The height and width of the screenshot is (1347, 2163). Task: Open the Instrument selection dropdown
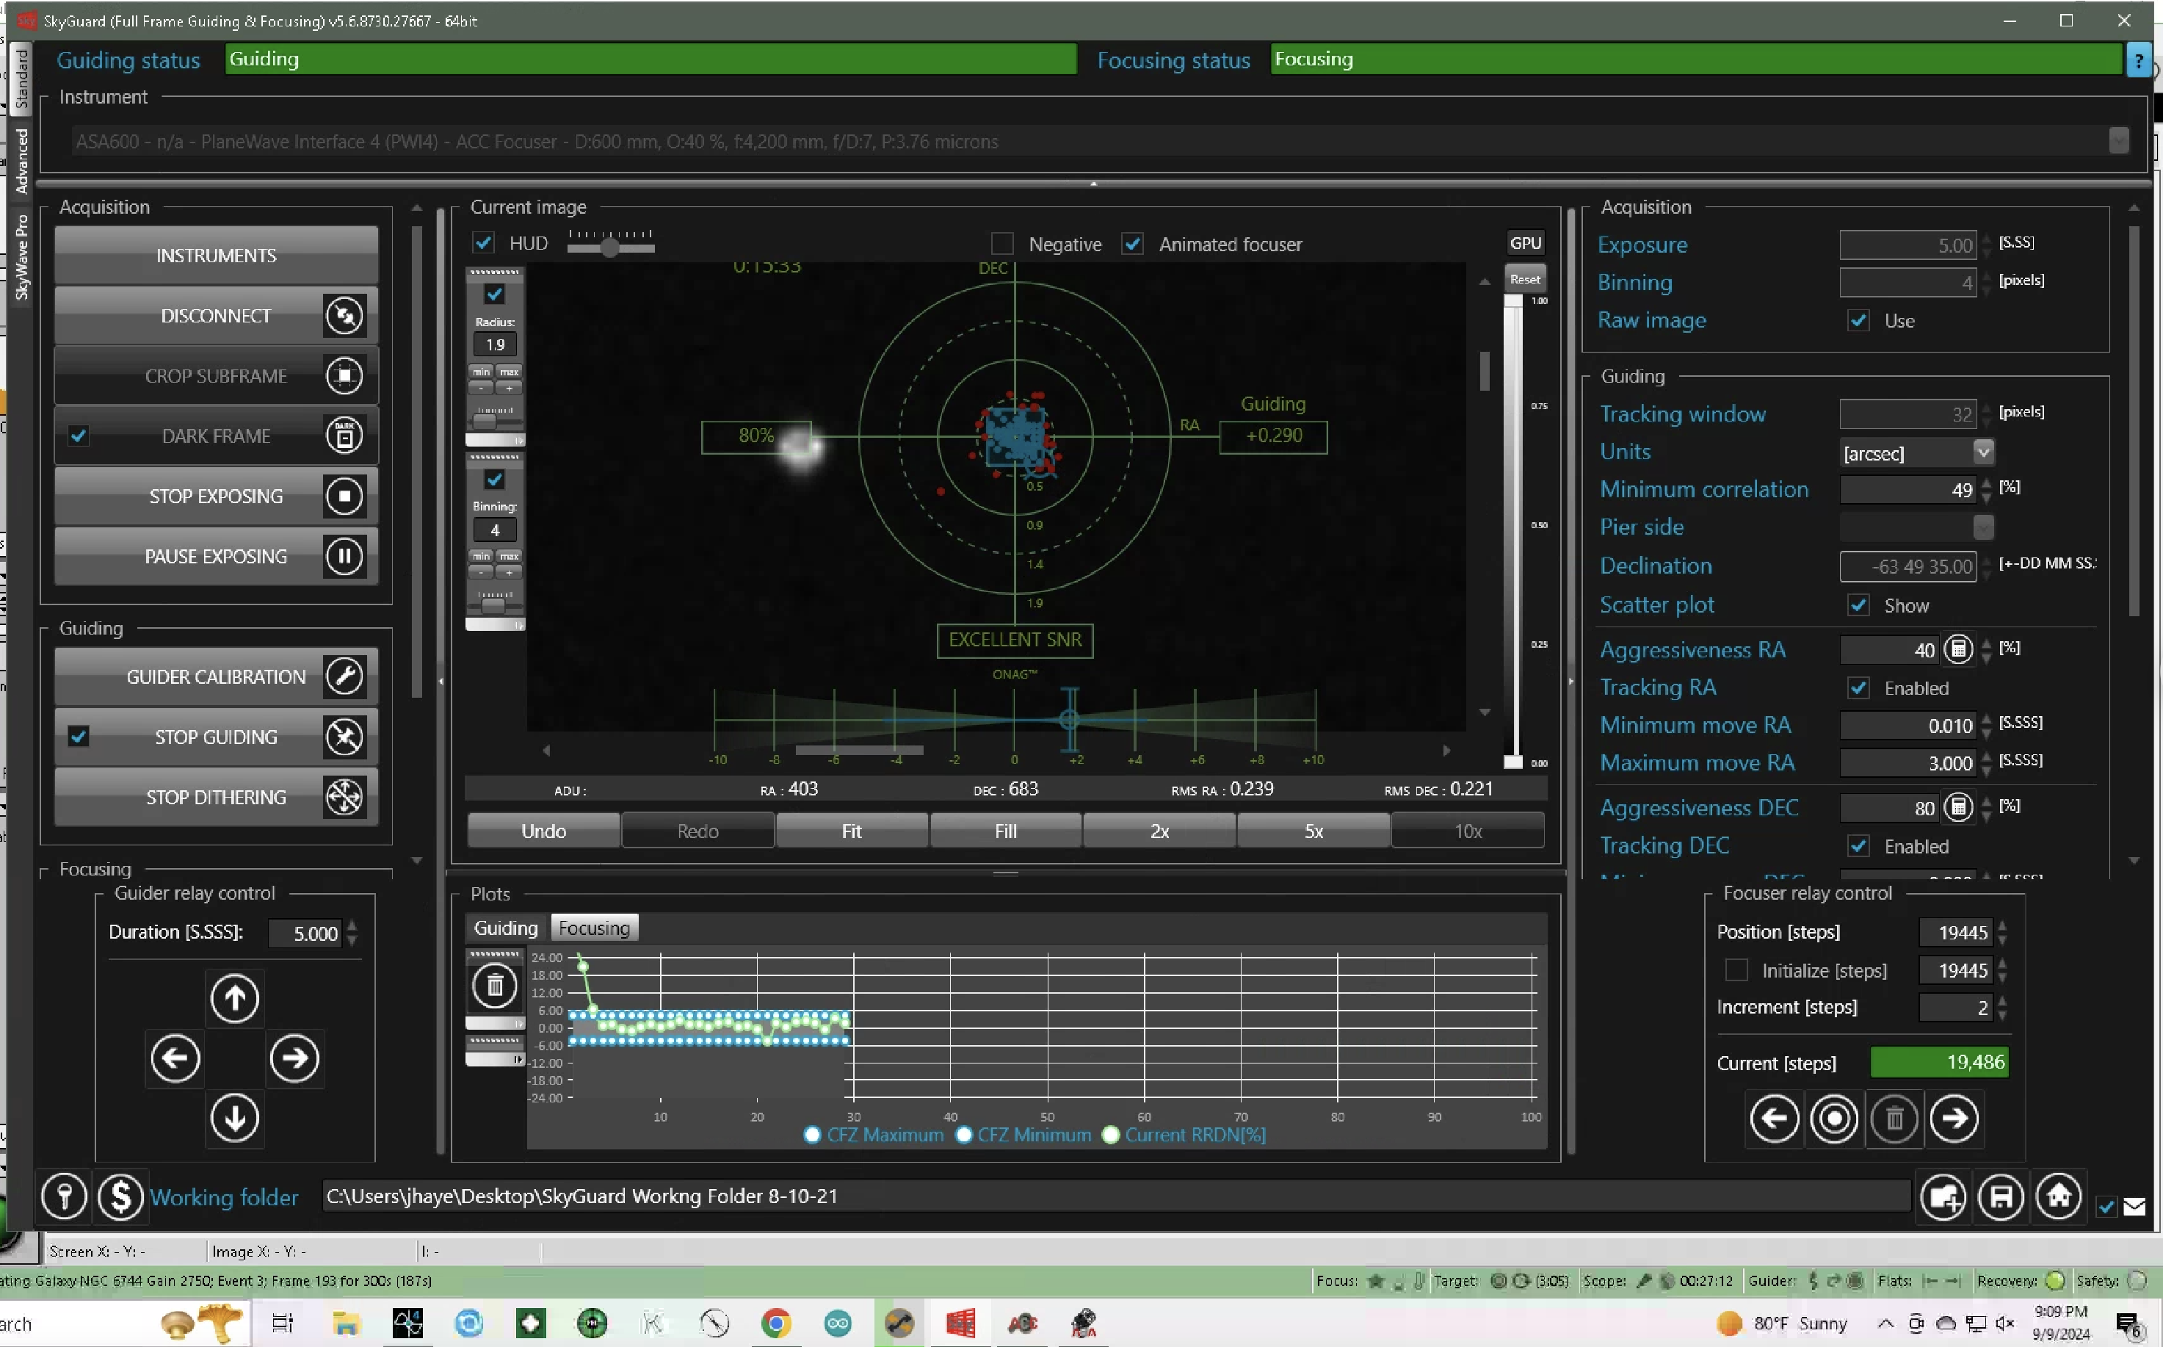pos(2118,141)
